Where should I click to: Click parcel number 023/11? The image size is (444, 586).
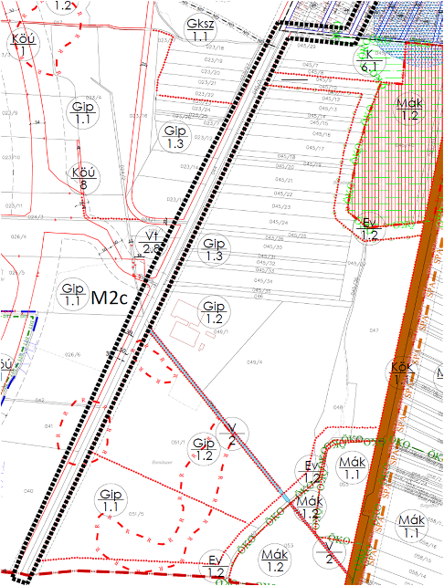[x=15, y=206]
